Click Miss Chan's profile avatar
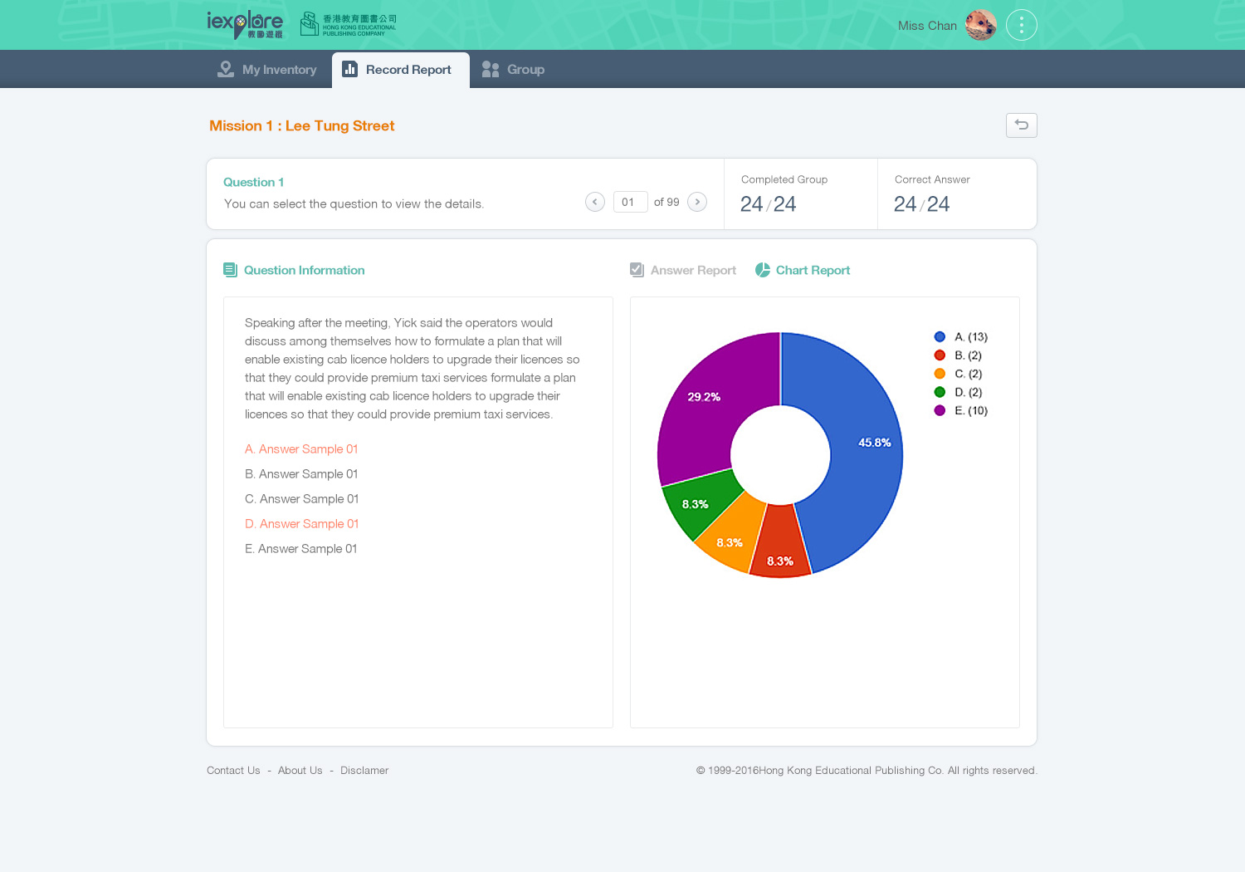Image resolution: width=1245 pixels, height=872 pixels. coord(980,25)
